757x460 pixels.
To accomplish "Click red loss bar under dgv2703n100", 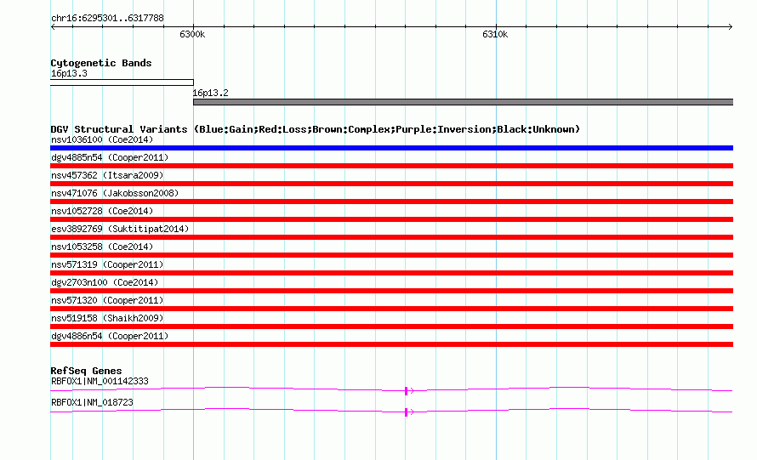I will click(x=391, y=291).
